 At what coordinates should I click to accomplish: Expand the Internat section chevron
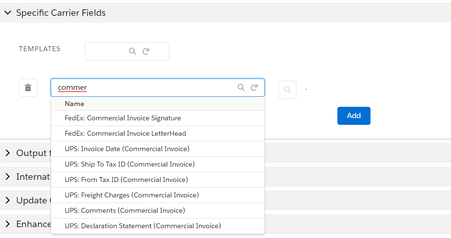[x=8, y=176]
